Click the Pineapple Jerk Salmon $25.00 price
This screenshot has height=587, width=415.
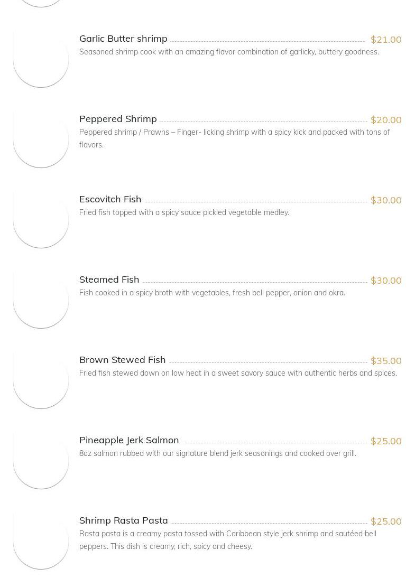tap(386, 441)
